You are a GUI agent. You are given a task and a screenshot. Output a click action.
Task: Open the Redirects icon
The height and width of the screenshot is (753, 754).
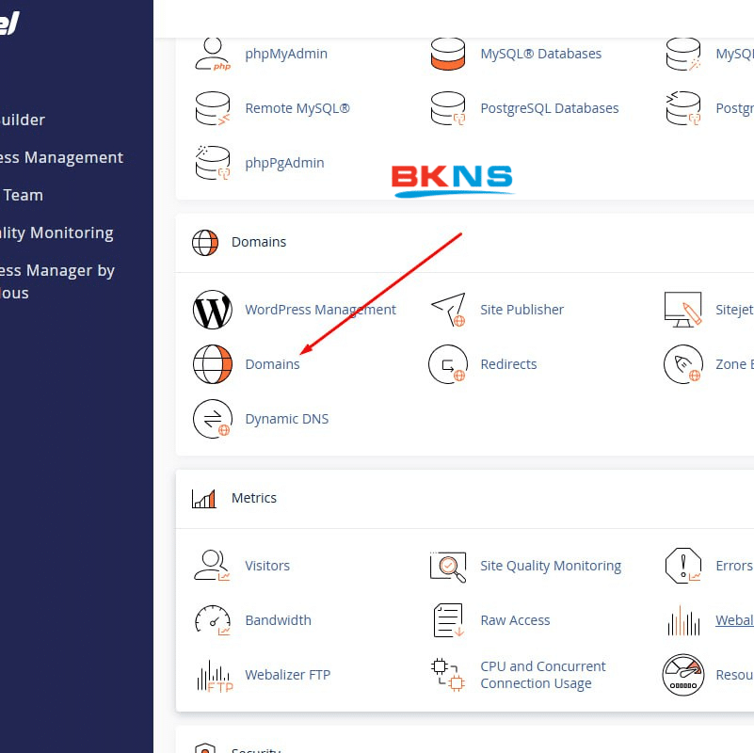tap(448, 364)
